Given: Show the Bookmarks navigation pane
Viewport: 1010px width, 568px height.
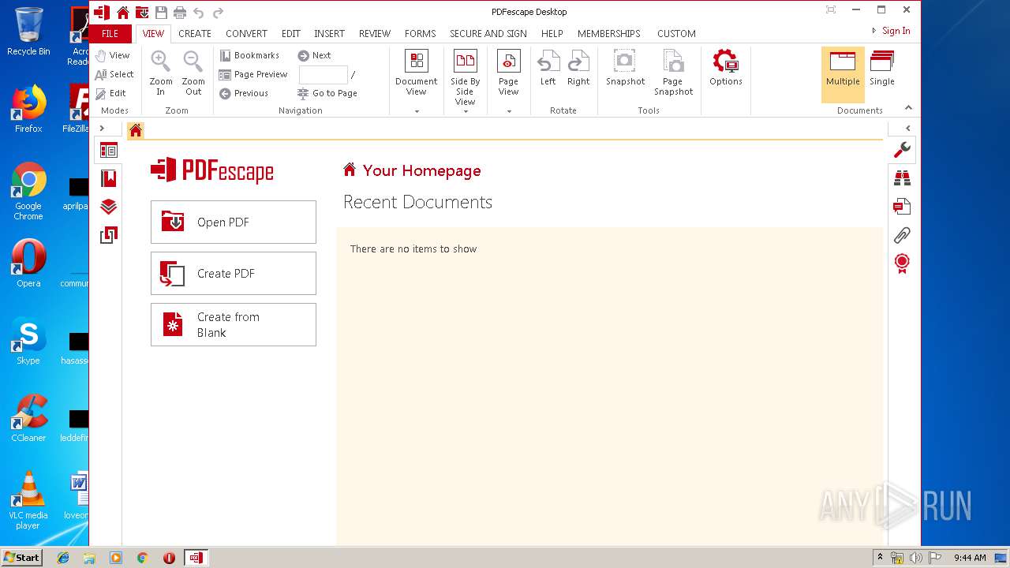Looking at the screenshot, I should [x=249, y=55].
